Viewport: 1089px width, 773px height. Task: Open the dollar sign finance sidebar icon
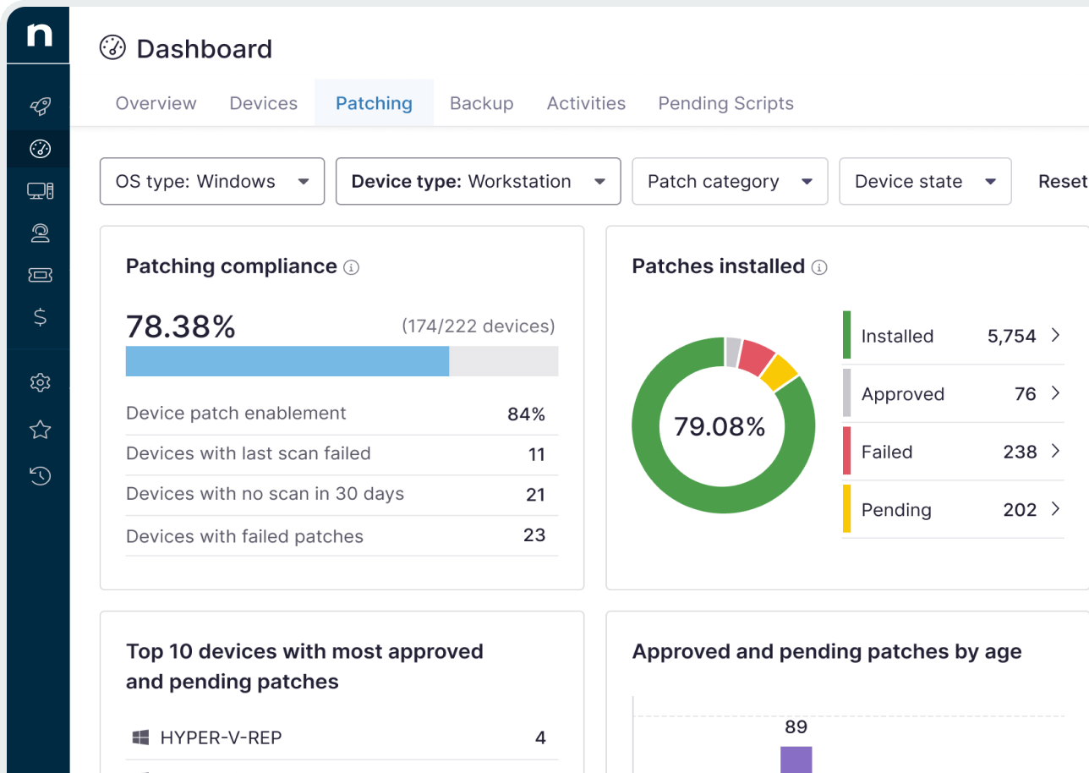click(x=40, y=317)
